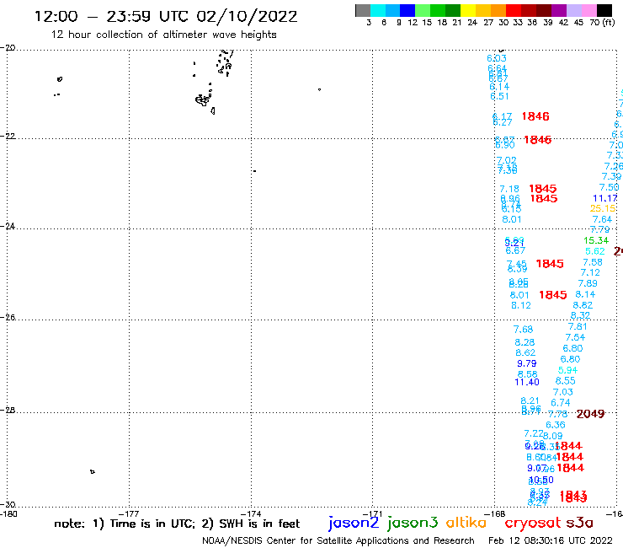Select the wave height '7.03'
Image resolution: width=623 pixels, height=548 pixels.
click(x=563, y=392)
